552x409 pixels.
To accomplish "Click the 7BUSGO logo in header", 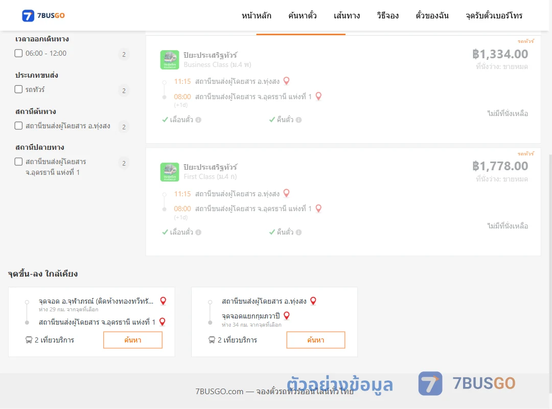I will [x=43, y=15].
